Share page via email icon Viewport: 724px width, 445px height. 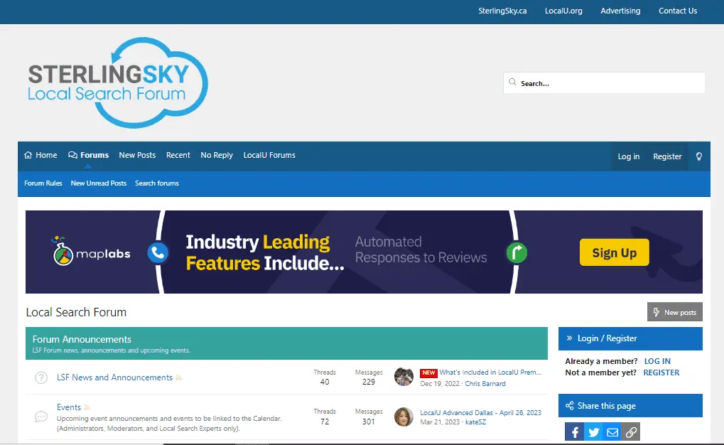point(612,432)
